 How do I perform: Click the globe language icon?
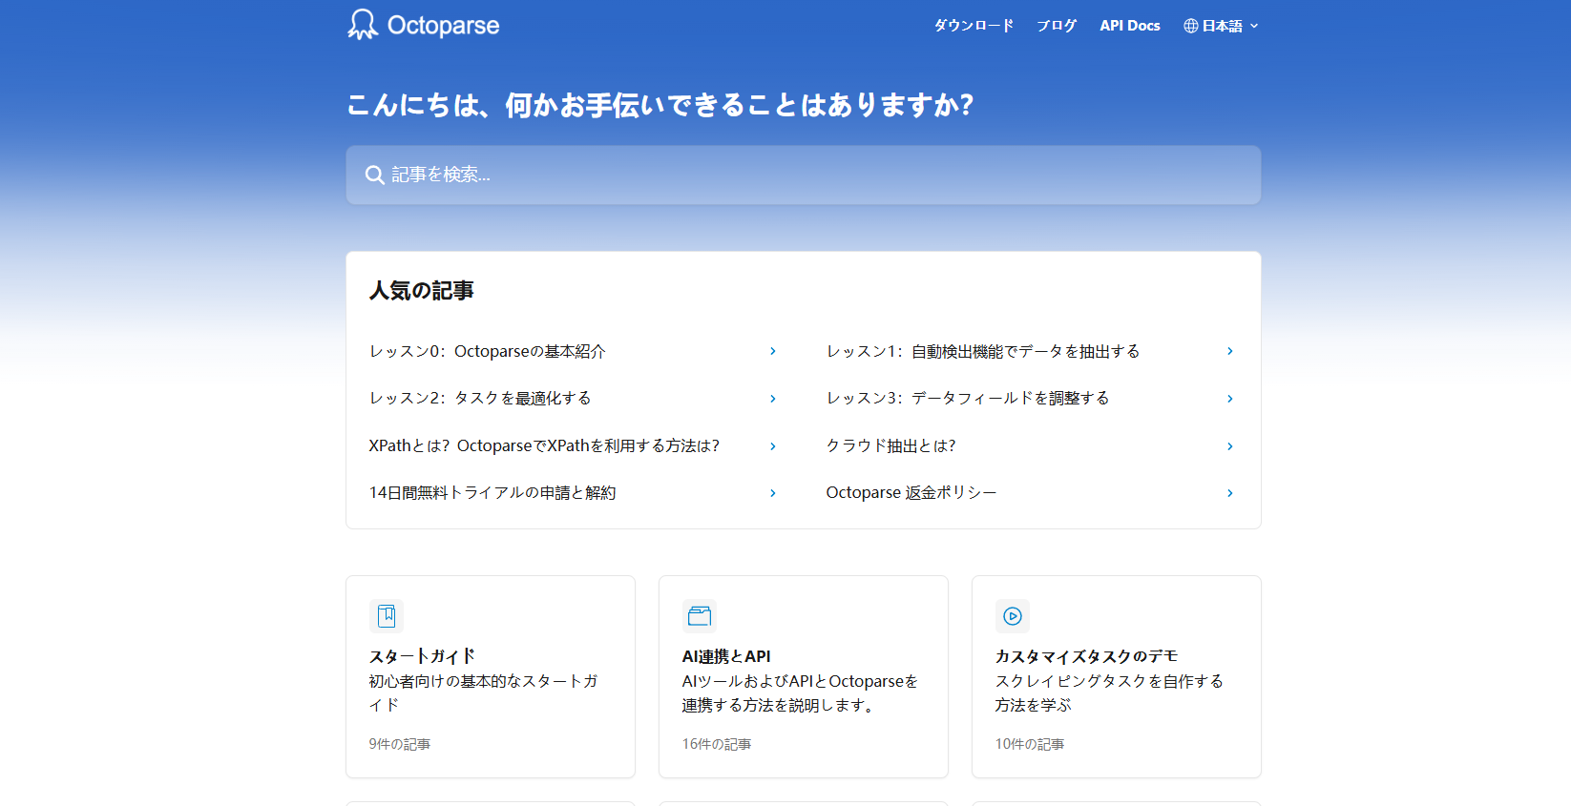1190,26
